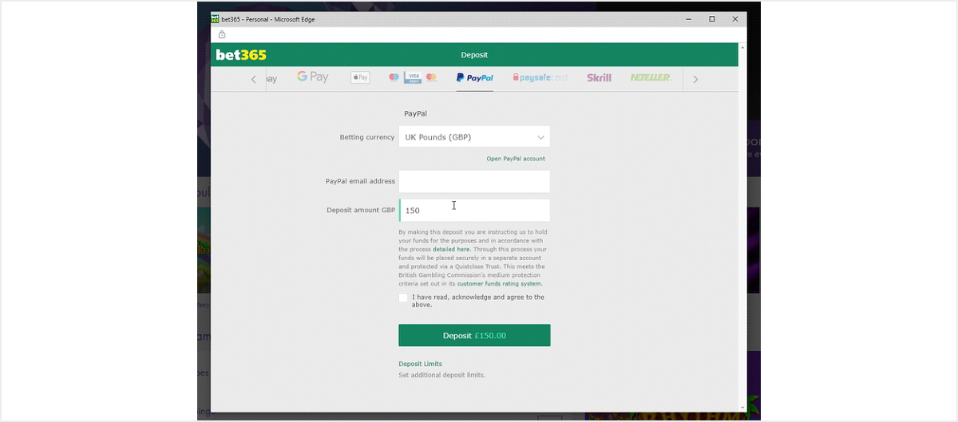
Task: Open the 'Open PayPal account' link
Action: pos(516,159)
